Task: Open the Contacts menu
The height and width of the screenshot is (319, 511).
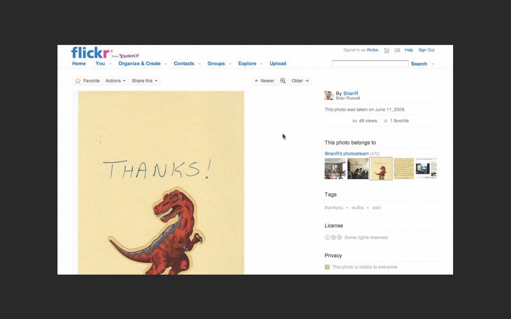Action: [x=184, y=63]
